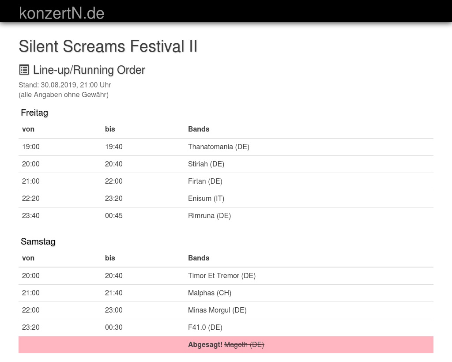
Task: Click the list icon beside Line-up/Running Order
Action: (x=24, y=70)
